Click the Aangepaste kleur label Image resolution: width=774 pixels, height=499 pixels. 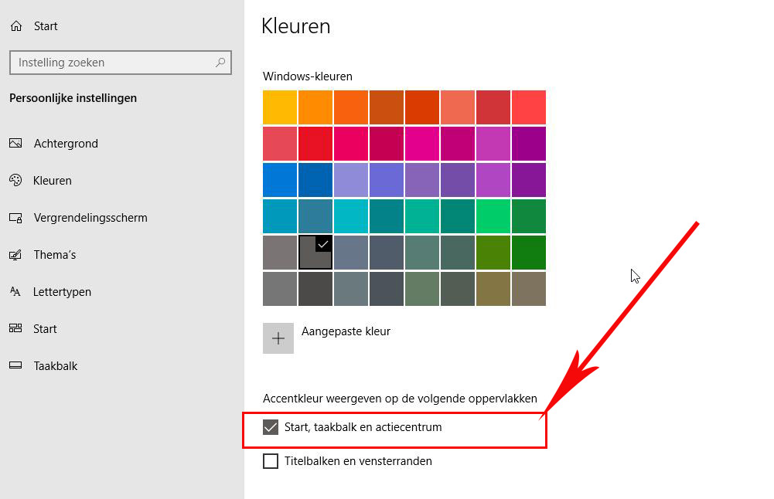(x=346, y=331)
